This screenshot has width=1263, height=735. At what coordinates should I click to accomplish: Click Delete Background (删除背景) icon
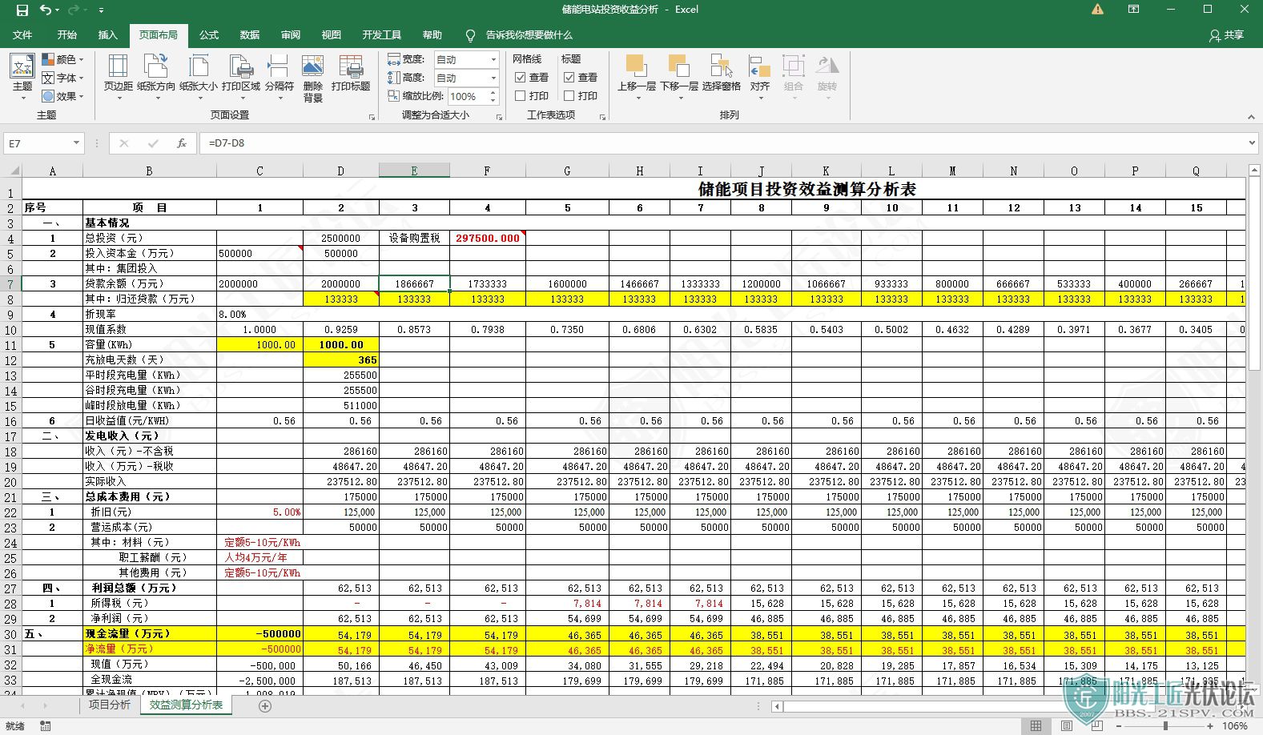pyautogui.click(x=313, y=78)
